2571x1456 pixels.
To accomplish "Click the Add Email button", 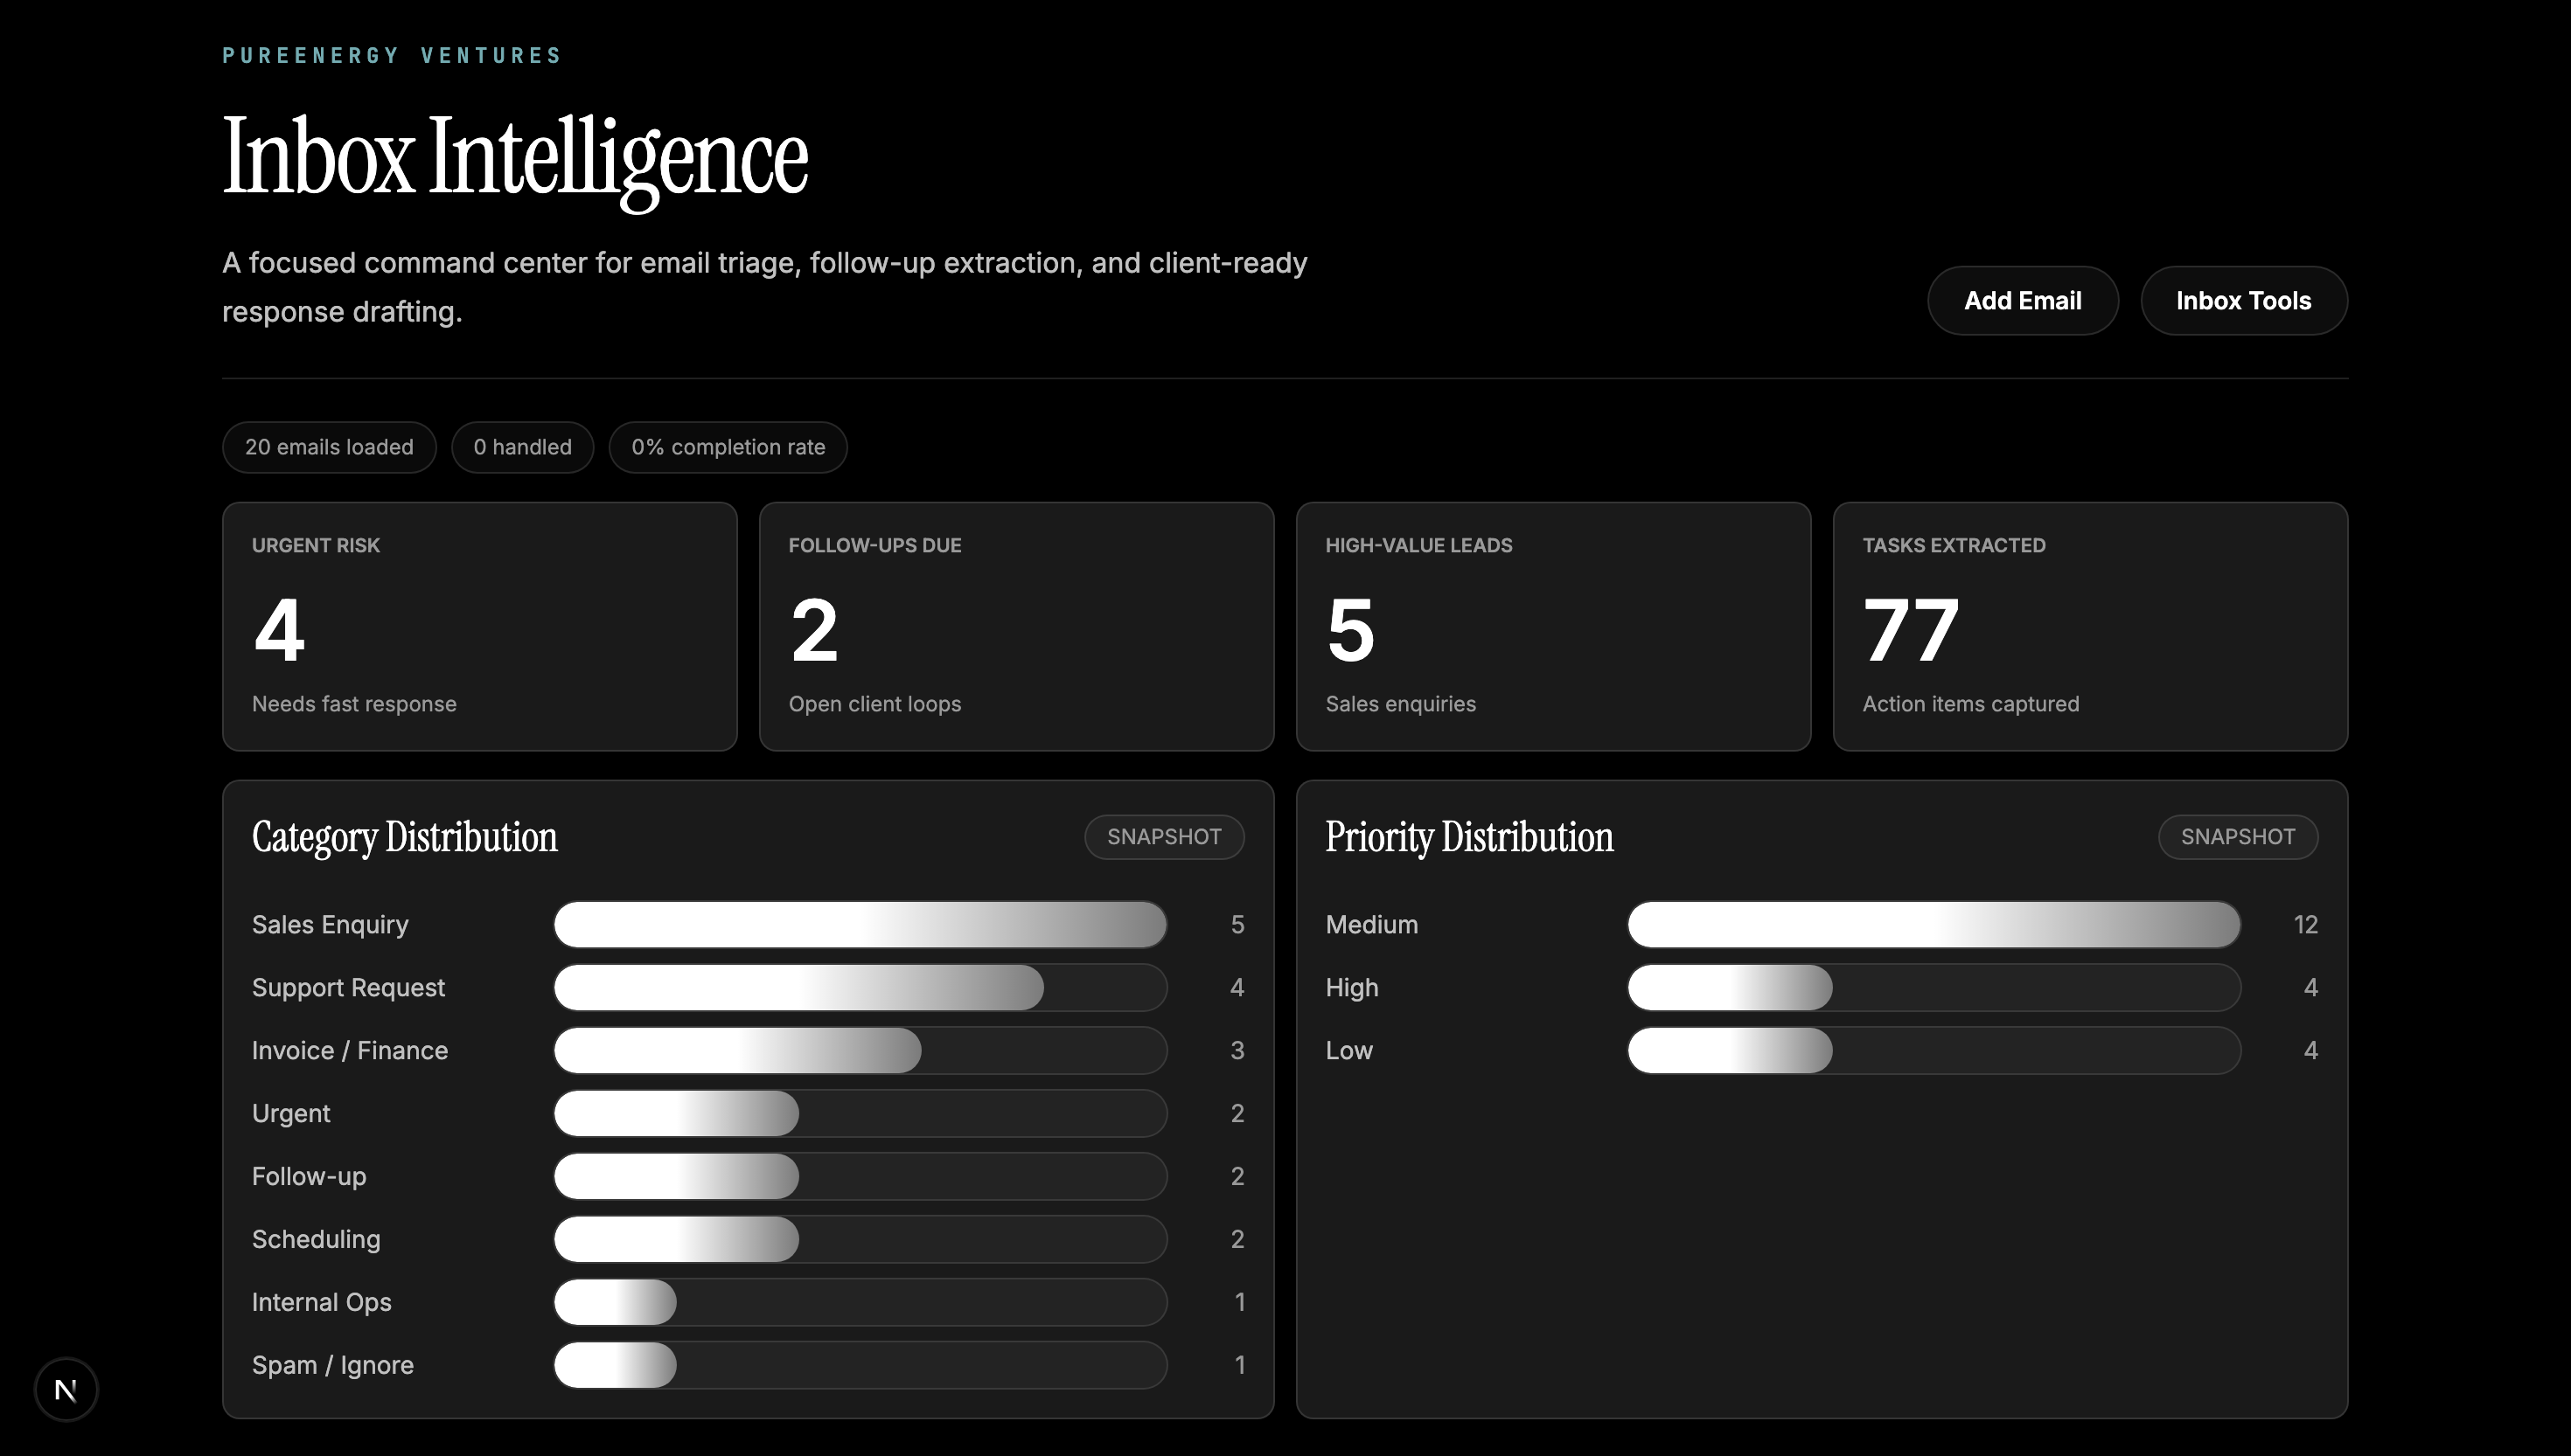I will coord(2022,301).
